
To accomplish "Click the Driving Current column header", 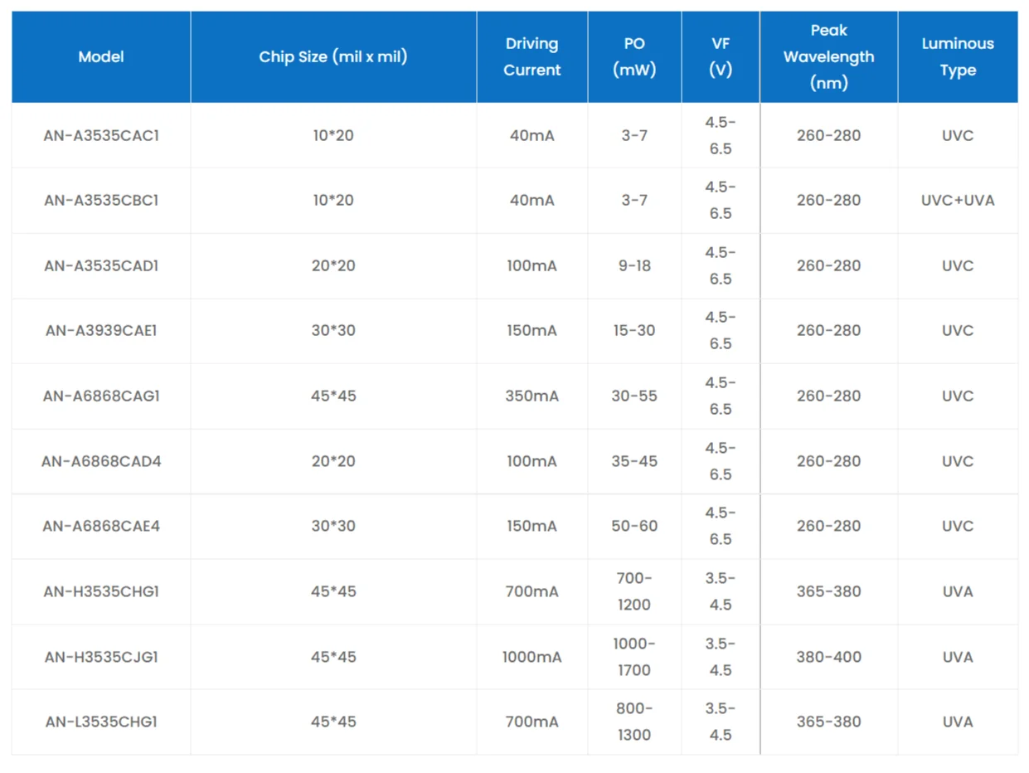I will (531, 57).
